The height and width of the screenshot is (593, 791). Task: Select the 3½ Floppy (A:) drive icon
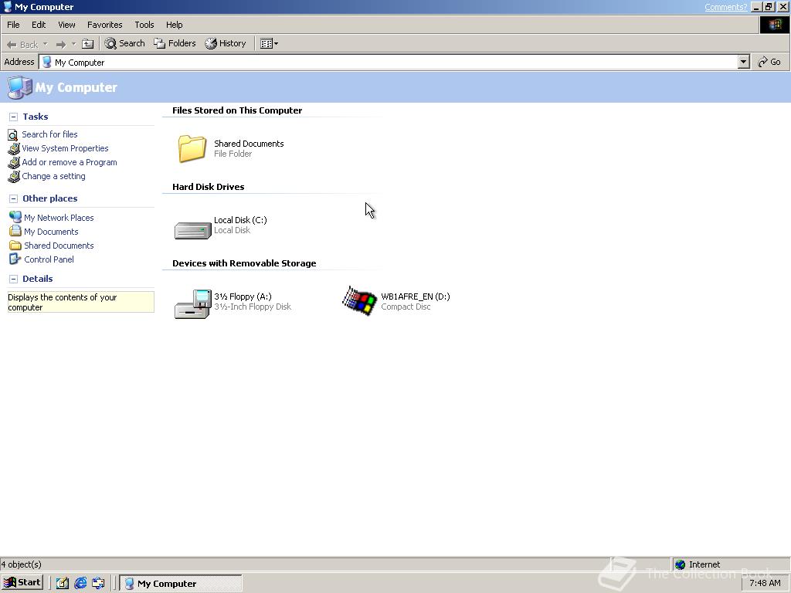[192, 304]
